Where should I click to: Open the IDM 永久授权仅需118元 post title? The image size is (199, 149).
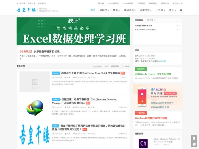(85, 101)
